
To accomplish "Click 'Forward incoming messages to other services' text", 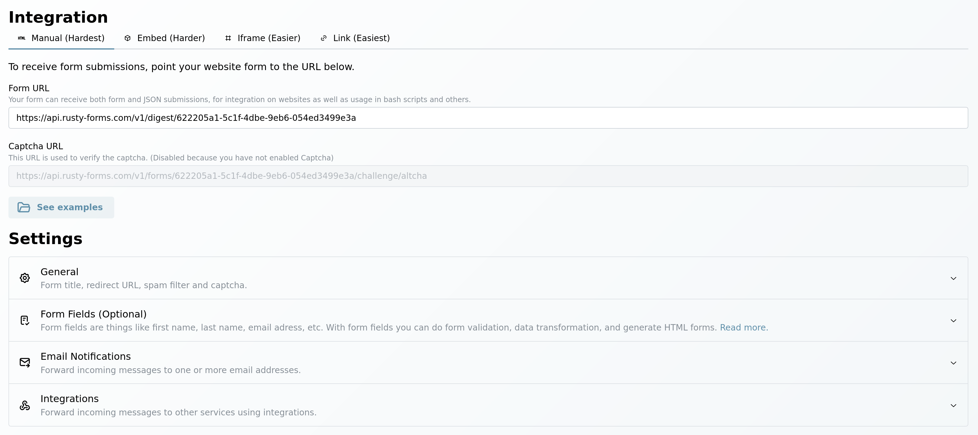I will coord(178,413).
